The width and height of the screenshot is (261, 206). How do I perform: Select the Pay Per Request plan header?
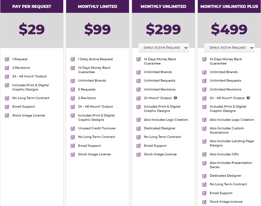[32, 6]
